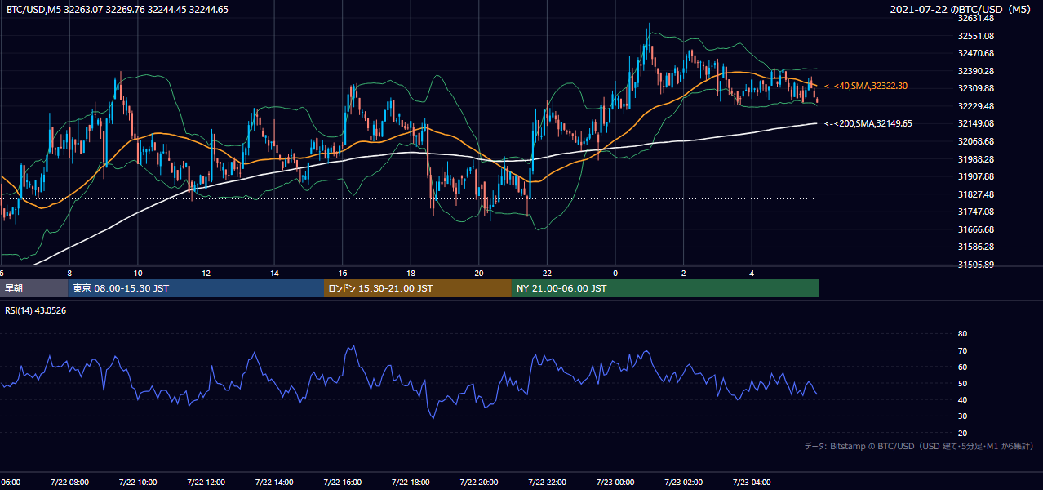The height and width of the screenshot is (490, 1043).
Task: Click price axis value 32631.48
Action: point(976,18)
